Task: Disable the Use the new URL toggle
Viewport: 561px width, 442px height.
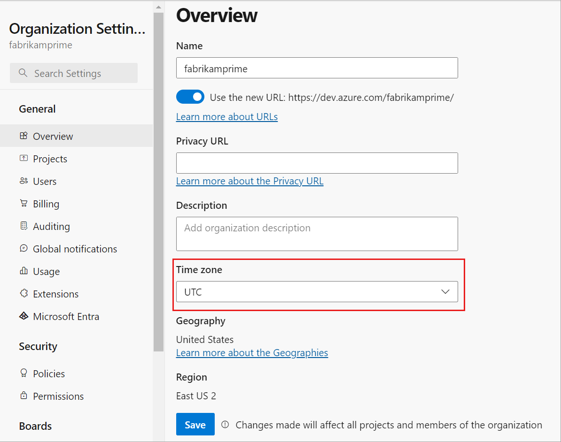Action: pyautogui.click(x=190, y=97)
